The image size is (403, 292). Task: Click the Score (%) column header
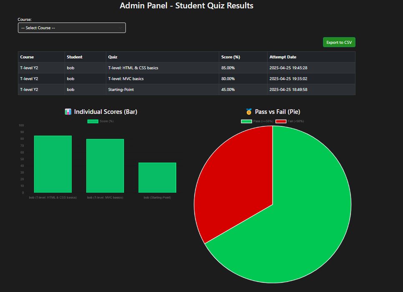(243, 57)
